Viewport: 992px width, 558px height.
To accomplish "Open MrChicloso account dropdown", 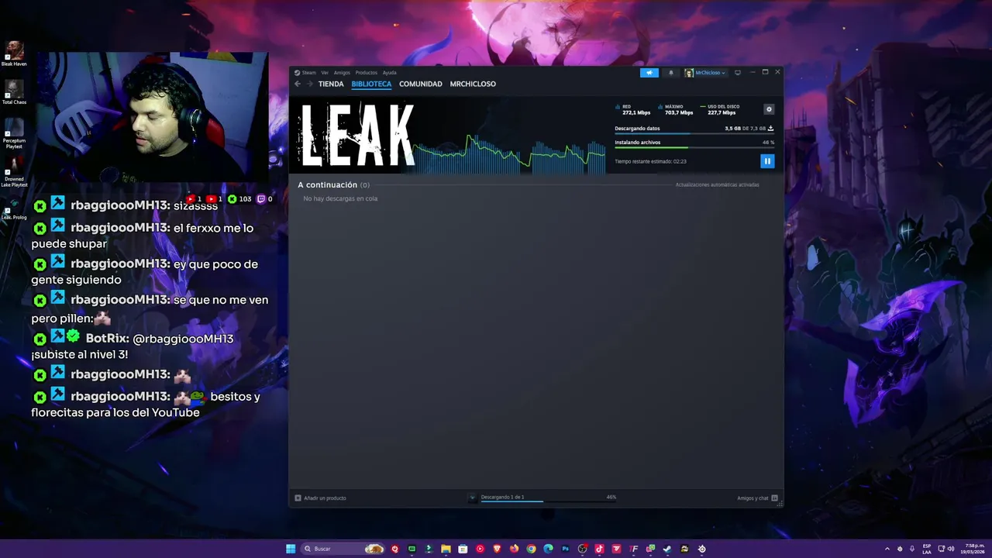I will (704, 73).
